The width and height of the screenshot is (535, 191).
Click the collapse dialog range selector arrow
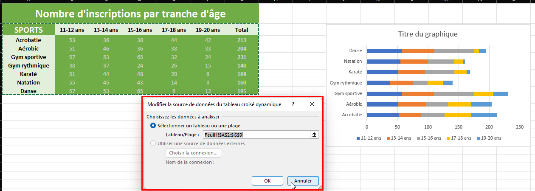pyautogui.click(x=314, y=135)
